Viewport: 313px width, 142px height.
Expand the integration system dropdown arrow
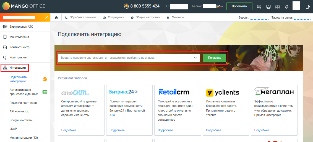195,58
